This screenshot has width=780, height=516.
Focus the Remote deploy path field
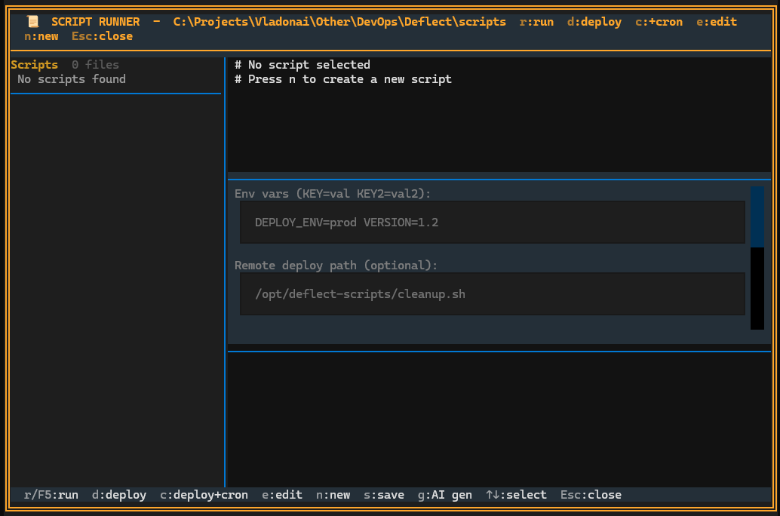(491, 293)
